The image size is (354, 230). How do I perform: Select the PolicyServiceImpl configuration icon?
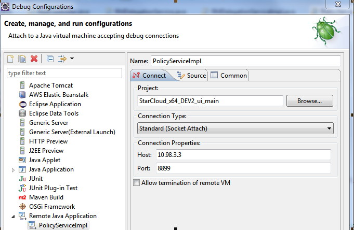click(x=32, y=225)
